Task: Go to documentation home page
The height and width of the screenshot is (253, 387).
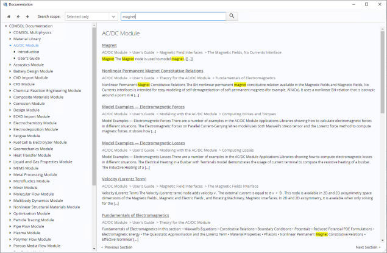Action: 9,16
